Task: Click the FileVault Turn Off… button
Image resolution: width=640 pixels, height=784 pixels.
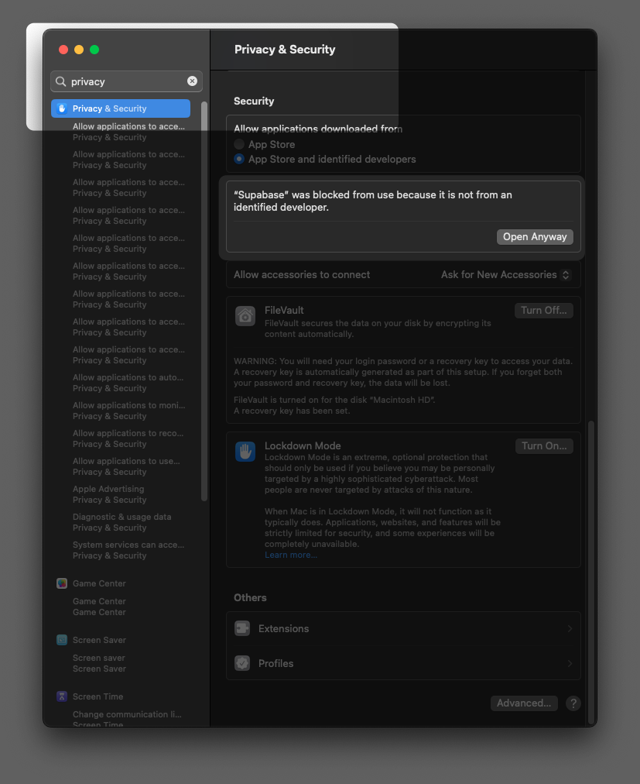Action: click(543, 311)
